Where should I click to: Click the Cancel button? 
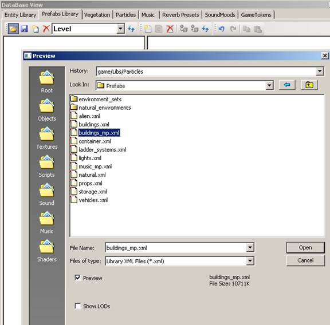coord(305,260)
